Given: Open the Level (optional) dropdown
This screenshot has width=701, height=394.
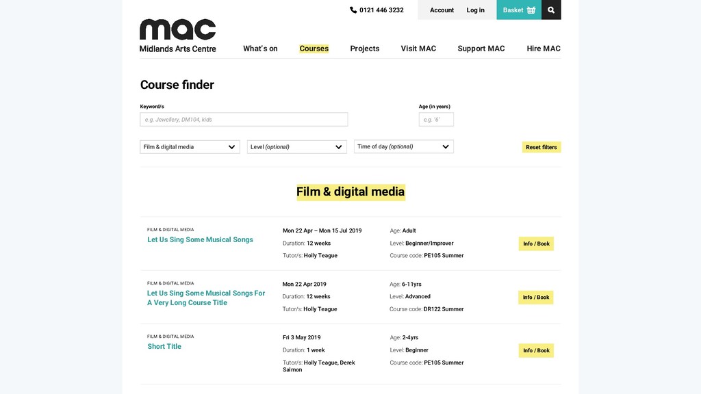Looking at the screenshot, I should tap(297, 147).
